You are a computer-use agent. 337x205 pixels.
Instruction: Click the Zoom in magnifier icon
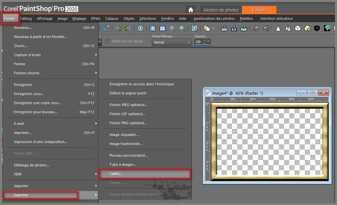[182, 28]
